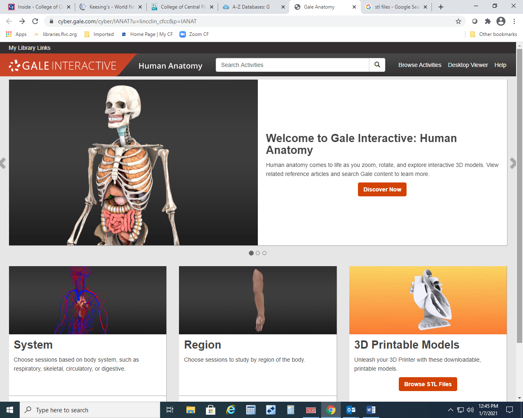Expand the Other bookmarks folder
The height and width of the screenshot is (418, 523).
tap(494, 34)
